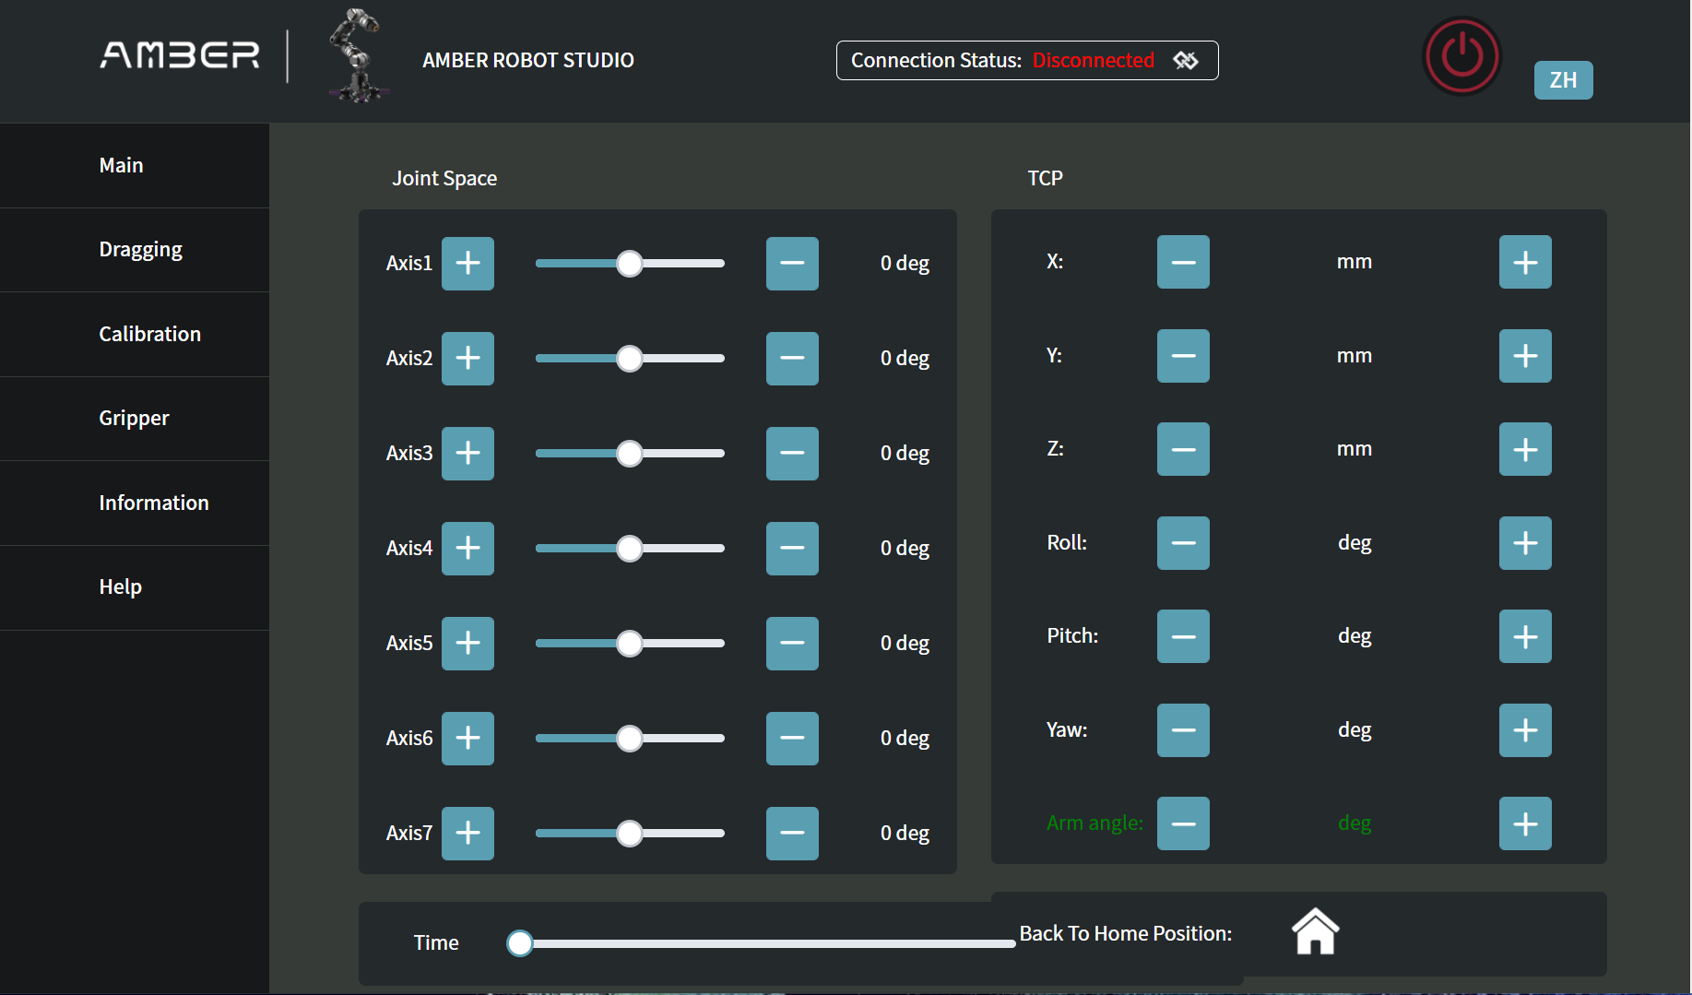Decrease Axis3 using the minus icon

pyautogui.click(x=792, y=454)
